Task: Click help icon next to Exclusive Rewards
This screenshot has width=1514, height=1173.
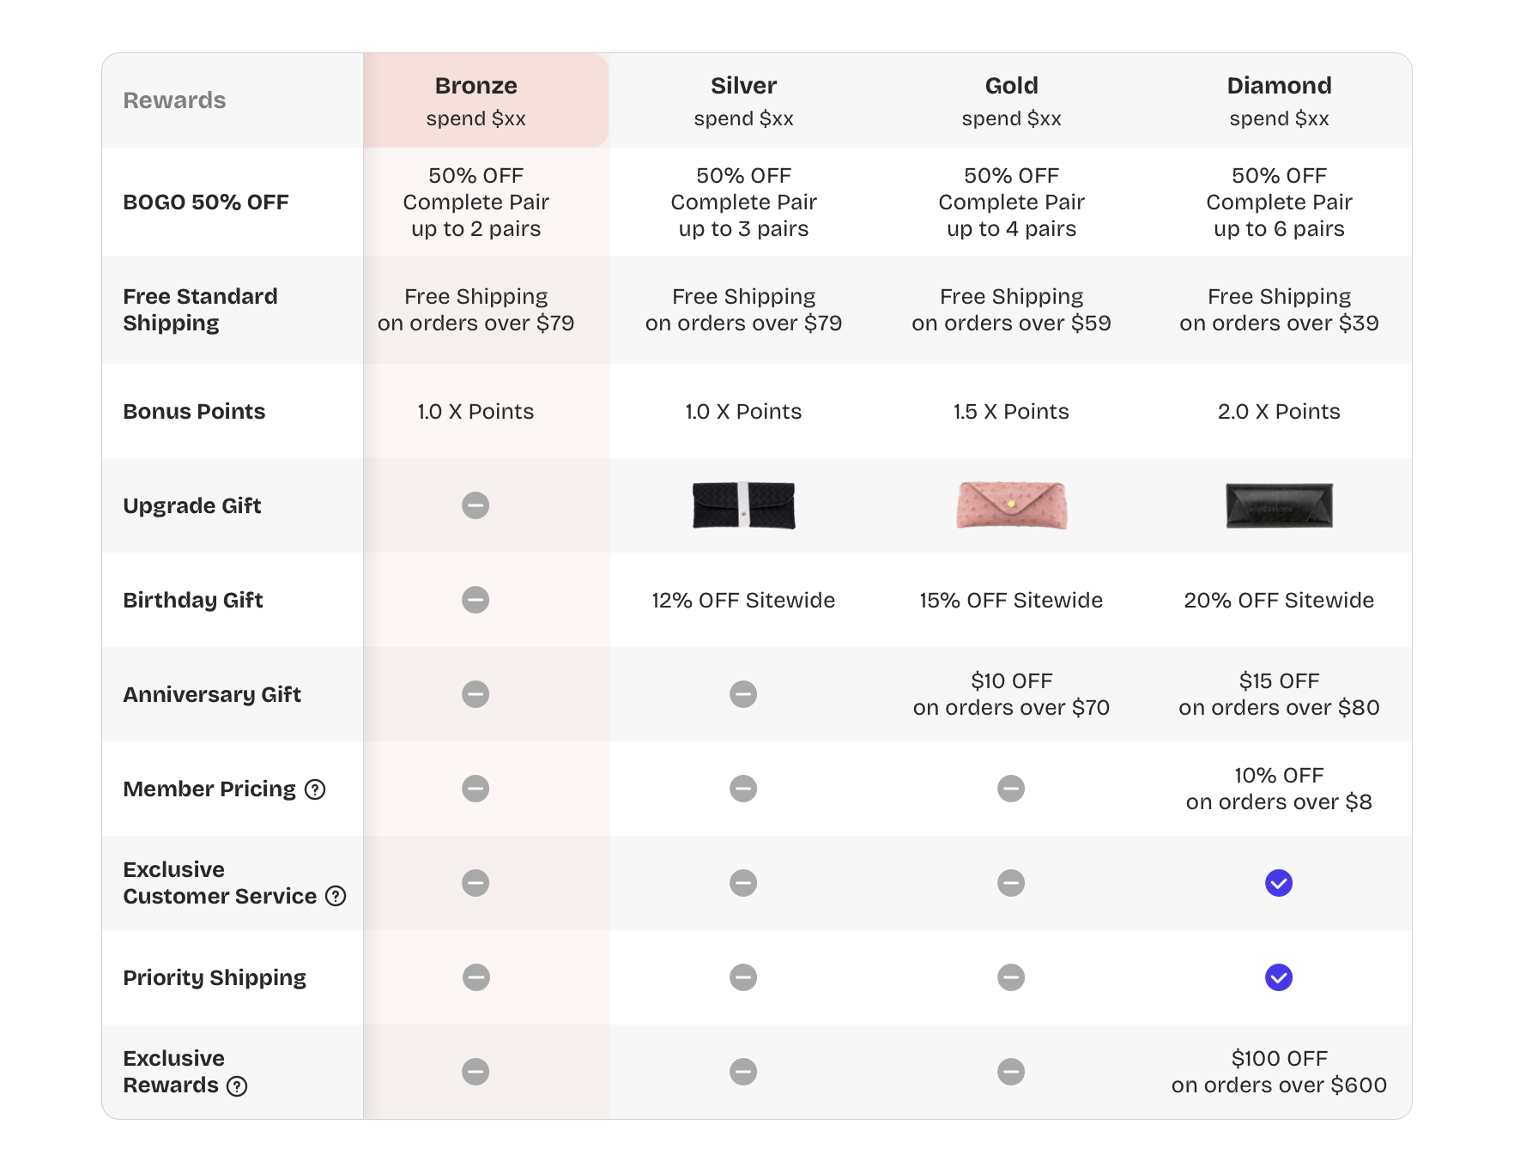Action: pos(237,1086)
